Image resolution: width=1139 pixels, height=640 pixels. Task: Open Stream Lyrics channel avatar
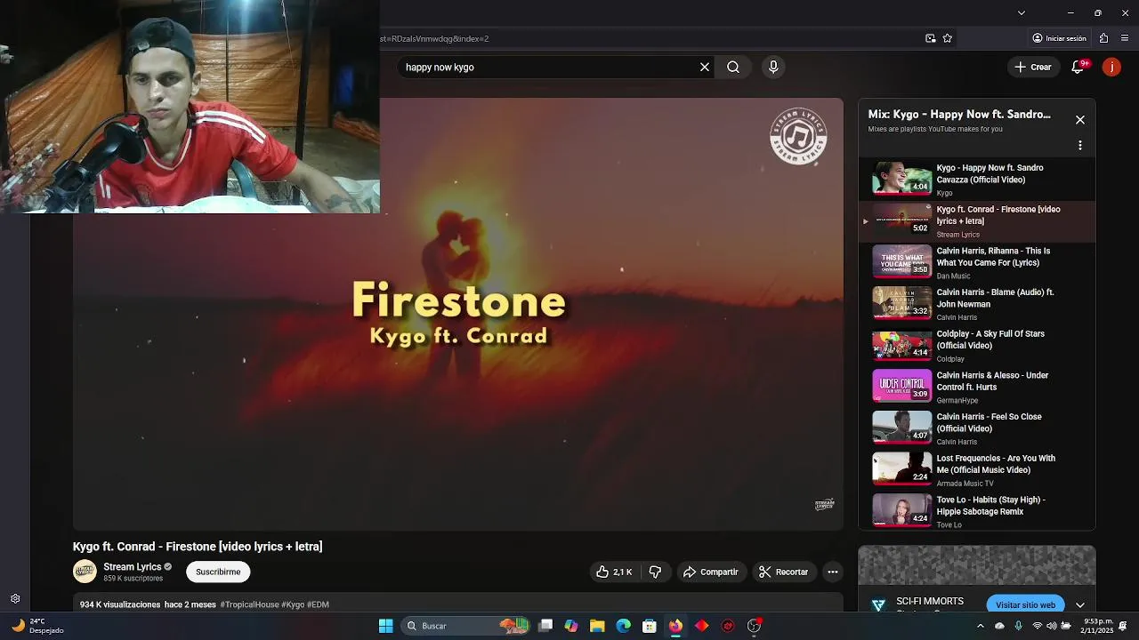pos(85,572)
